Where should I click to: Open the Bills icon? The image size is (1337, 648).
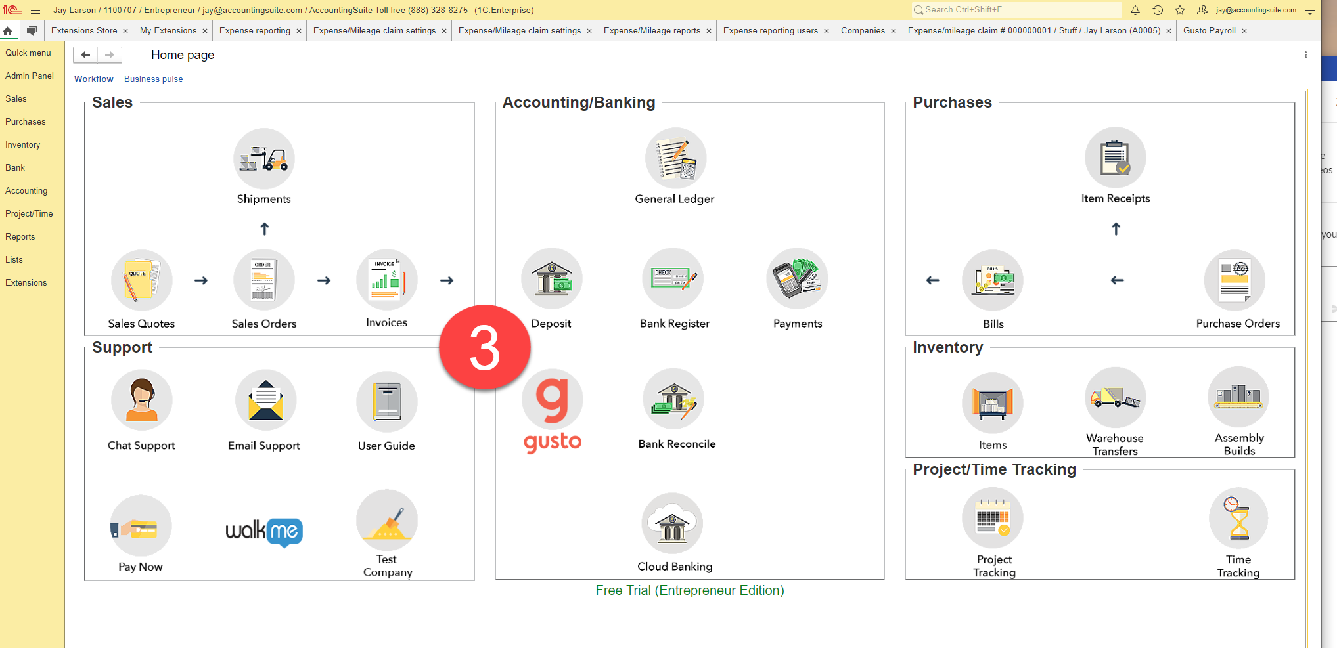[x=993, y=280]
